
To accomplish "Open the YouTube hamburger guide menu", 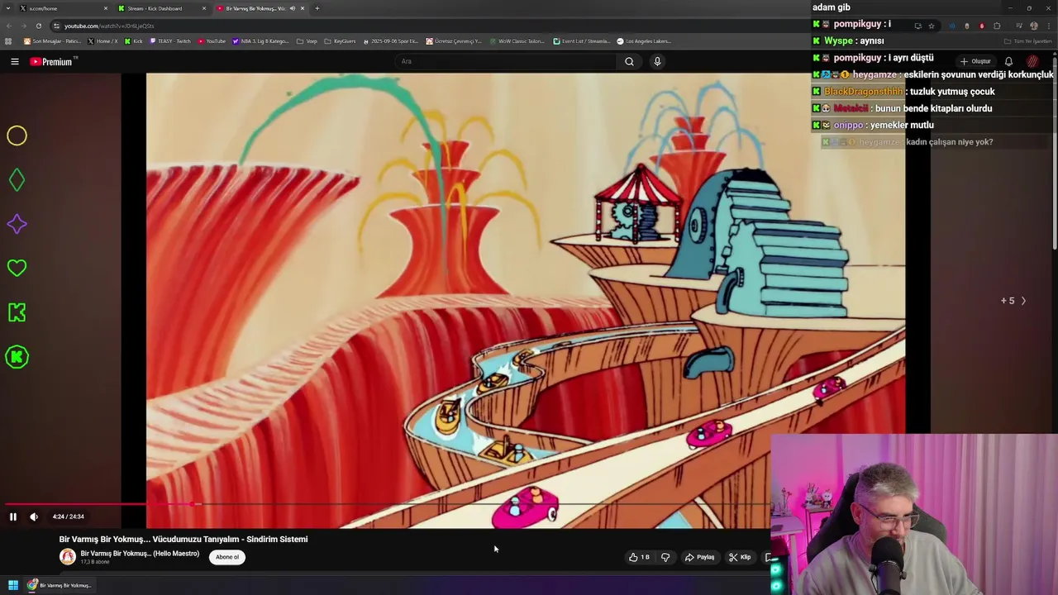I will [x=14, y=61].
